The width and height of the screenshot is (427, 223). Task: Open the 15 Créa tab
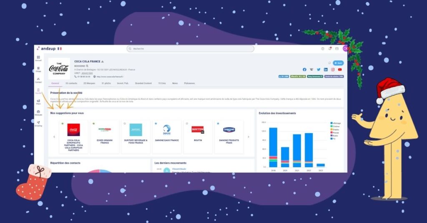coord(162,83)
